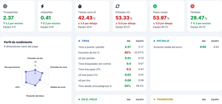Screen dimensions: 222x104
Task: Click the EN EL HIELO section heading
Action: [89, 100]
